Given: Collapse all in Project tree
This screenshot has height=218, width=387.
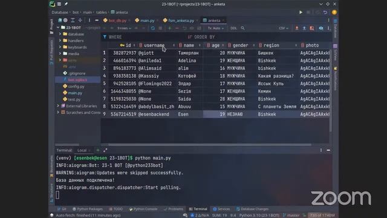Looking at the screenshot, I should point(80,20).
